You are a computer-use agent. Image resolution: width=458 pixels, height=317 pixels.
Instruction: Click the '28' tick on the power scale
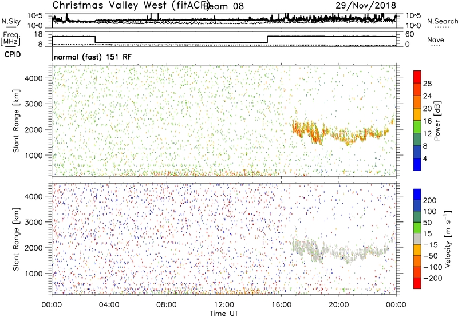pos(427,84)
